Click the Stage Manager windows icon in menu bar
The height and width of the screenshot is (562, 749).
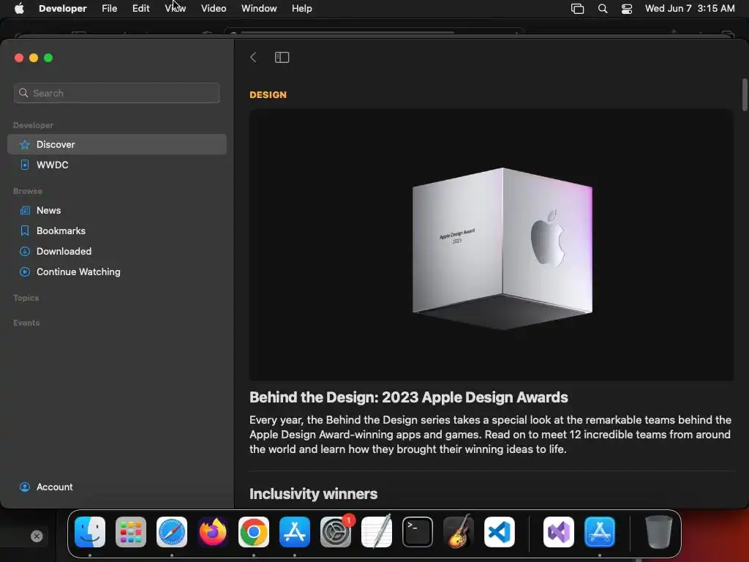coord(578,9)
